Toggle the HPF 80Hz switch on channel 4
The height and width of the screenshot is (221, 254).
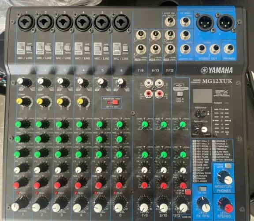pos(87,49)
